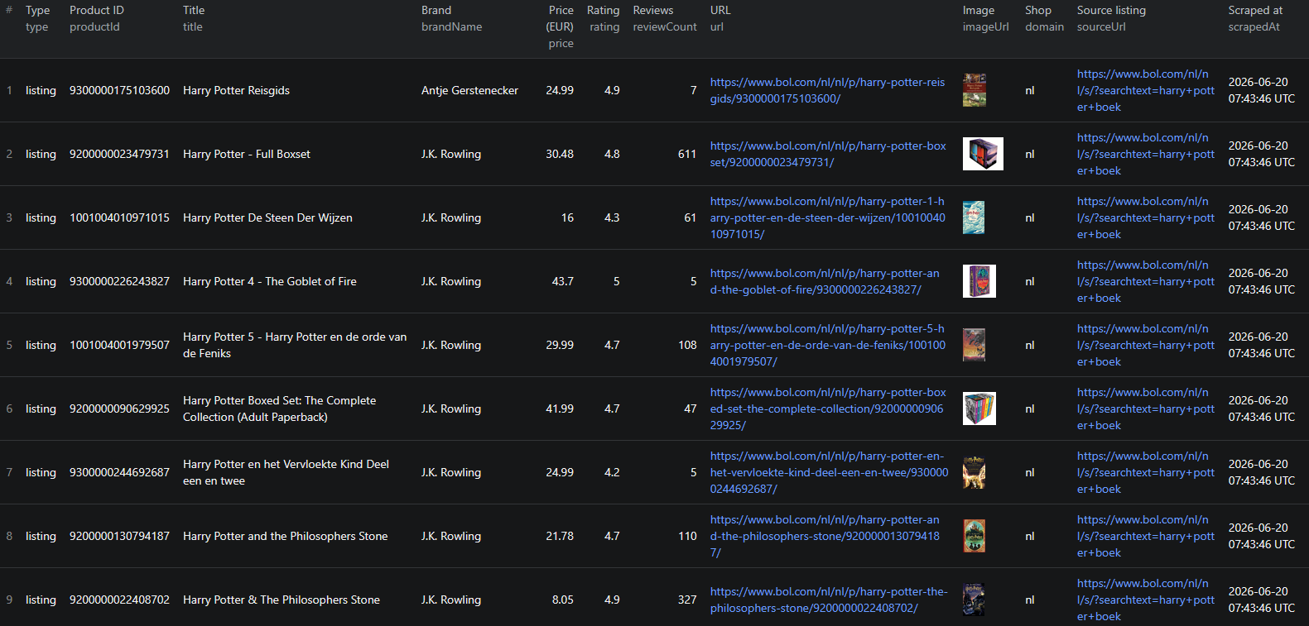Follow the orde-van-de-feniks product URL
1309x626 pixels.
click(x=828, y=345)
